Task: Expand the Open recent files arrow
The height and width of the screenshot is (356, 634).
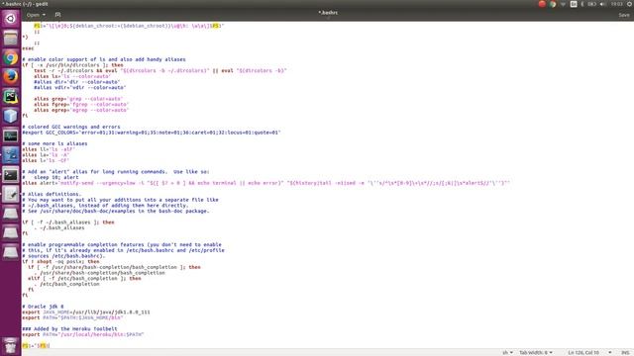Action: 44,15
